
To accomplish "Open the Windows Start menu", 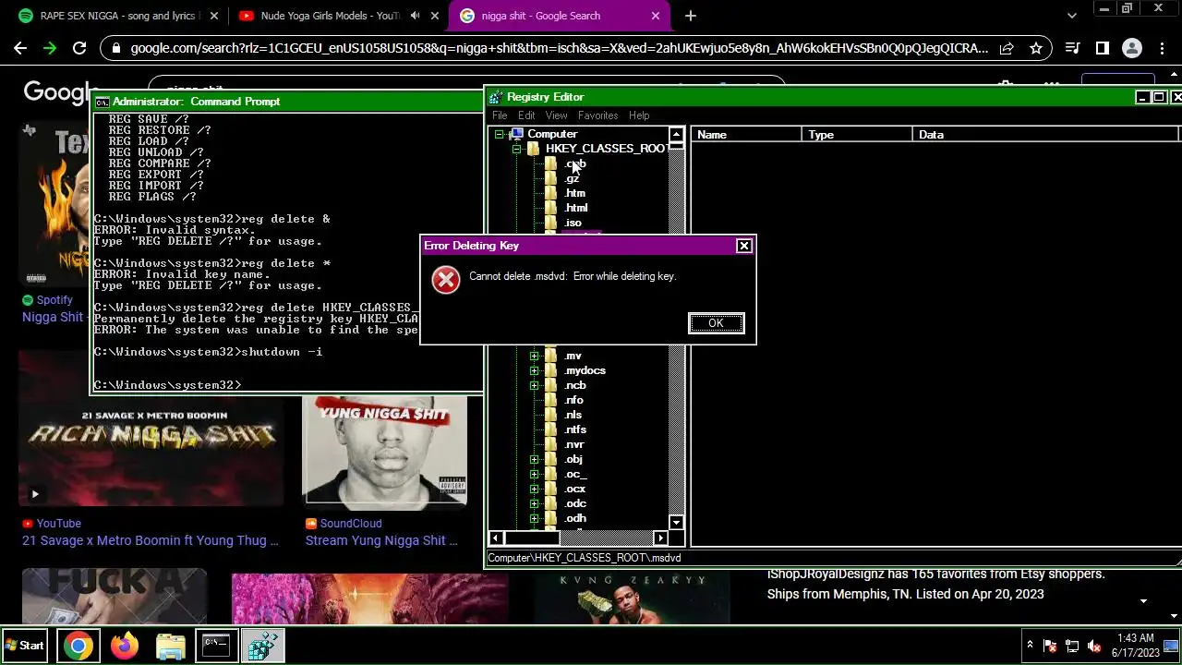I will click(x=25, y=646).
